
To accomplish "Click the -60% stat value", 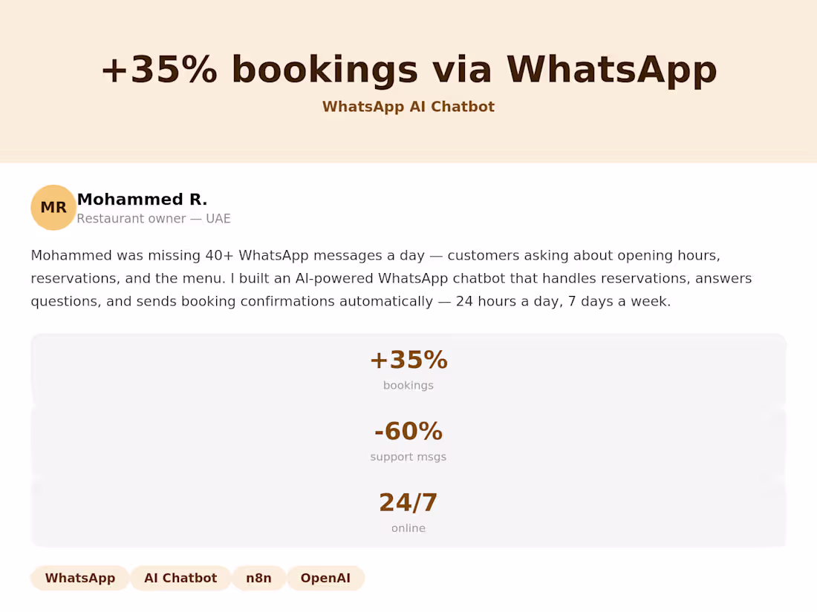I will coord(408,432).
